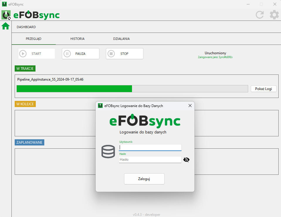Click the Pokaż Logi button
281x217 pixels.
click(263, 89)
